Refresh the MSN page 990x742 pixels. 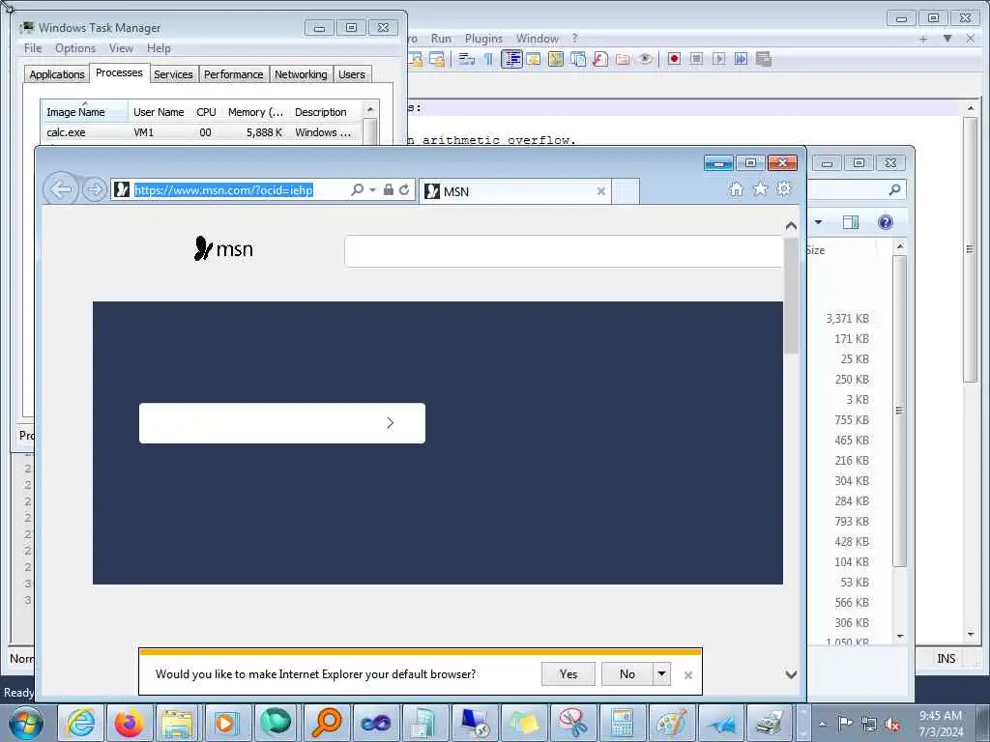point(404,189)
